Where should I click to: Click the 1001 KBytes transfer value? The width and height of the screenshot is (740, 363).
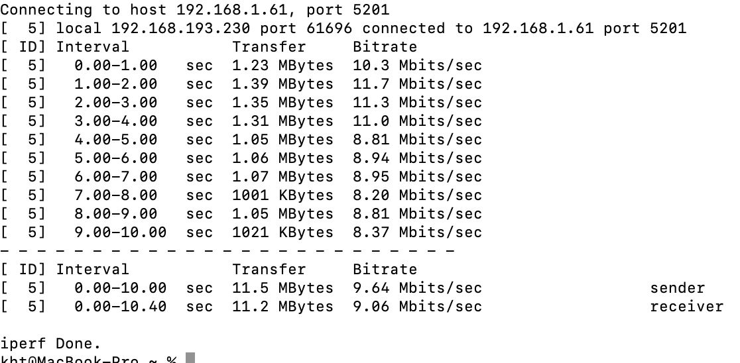(282, 195)
